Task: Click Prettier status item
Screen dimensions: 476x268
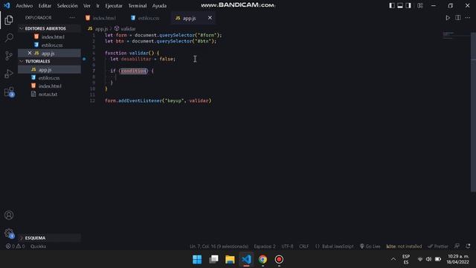Action: (x=438, y=246)
